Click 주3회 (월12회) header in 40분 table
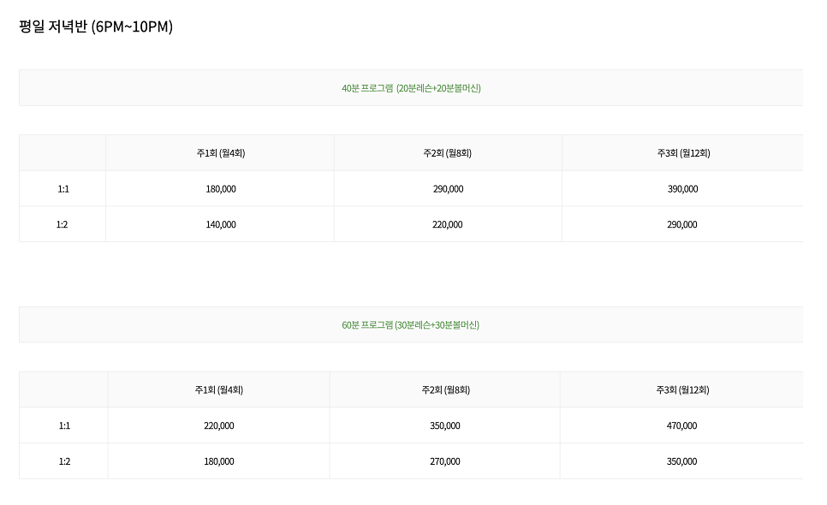827x505 pixels. click(x=682, y=153)
